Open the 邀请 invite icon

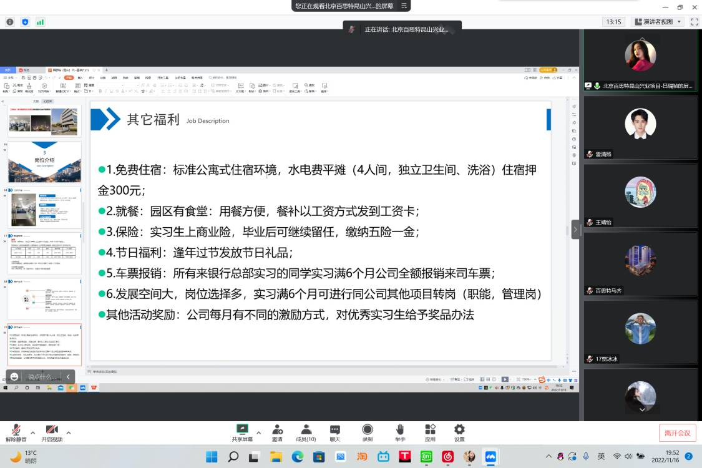coord(277,432)
